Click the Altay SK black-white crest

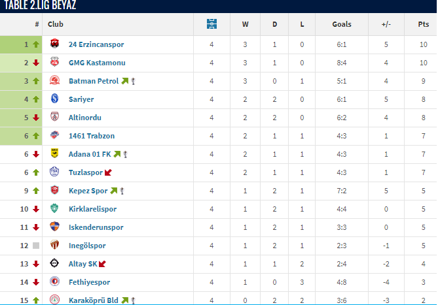54,263
